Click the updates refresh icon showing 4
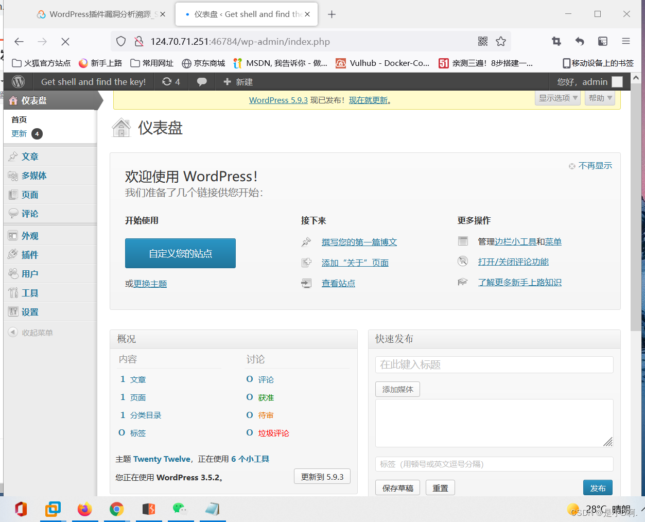Image resolution: width=645 pixels, height=522 pixels. click(x=171, y=82)
